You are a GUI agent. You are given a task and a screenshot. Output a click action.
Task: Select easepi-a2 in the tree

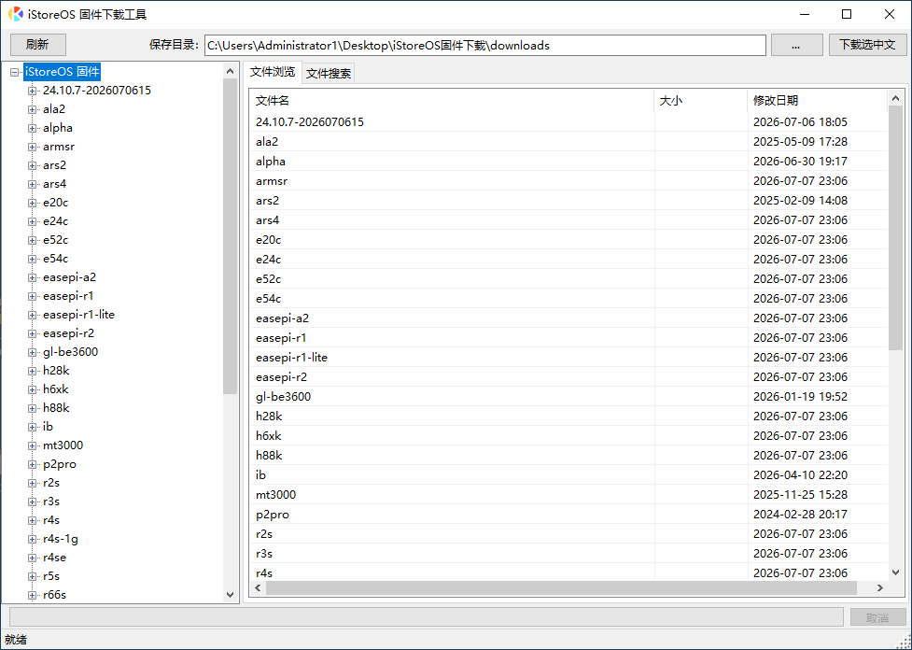pos(69,277)
